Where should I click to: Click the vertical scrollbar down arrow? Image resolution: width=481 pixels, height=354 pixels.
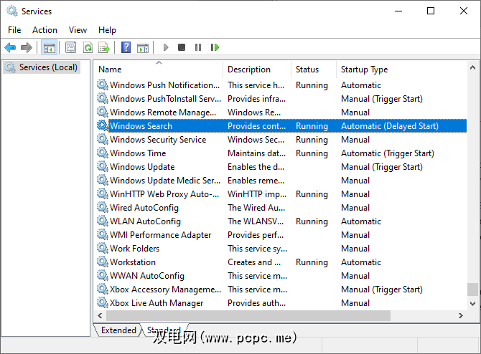472,302
